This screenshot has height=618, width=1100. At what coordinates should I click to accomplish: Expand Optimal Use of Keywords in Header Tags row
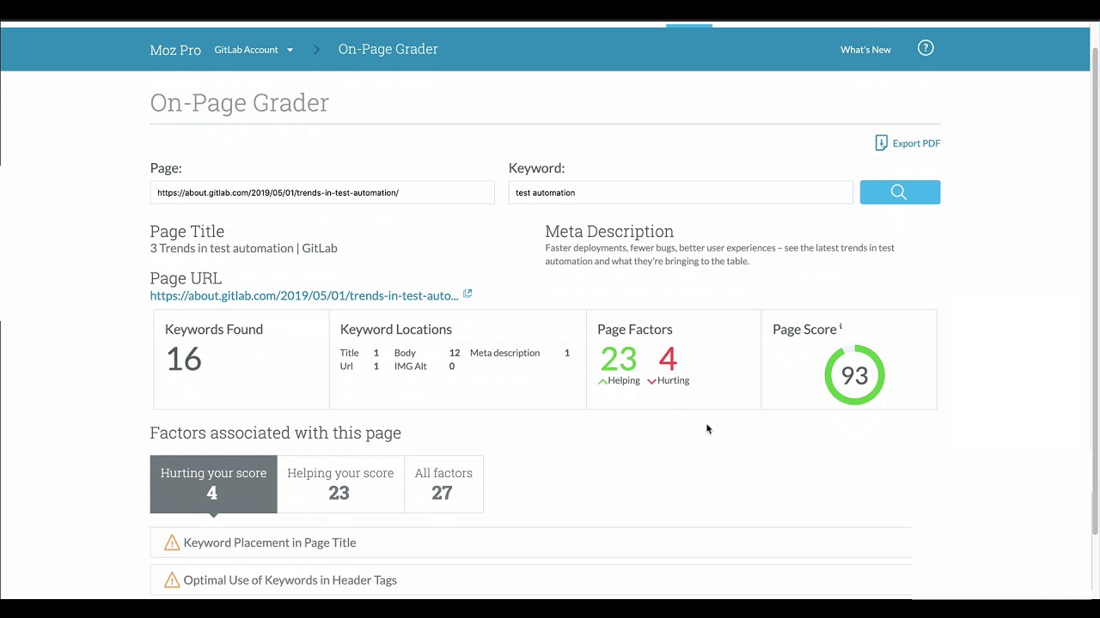point(531,580)
